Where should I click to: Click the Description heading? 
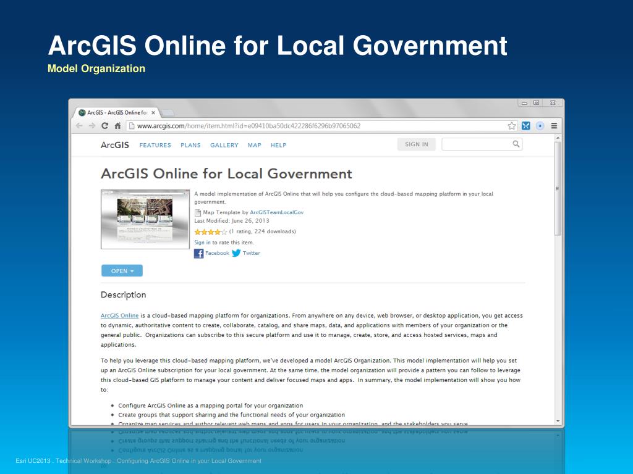tap(123, 294)
